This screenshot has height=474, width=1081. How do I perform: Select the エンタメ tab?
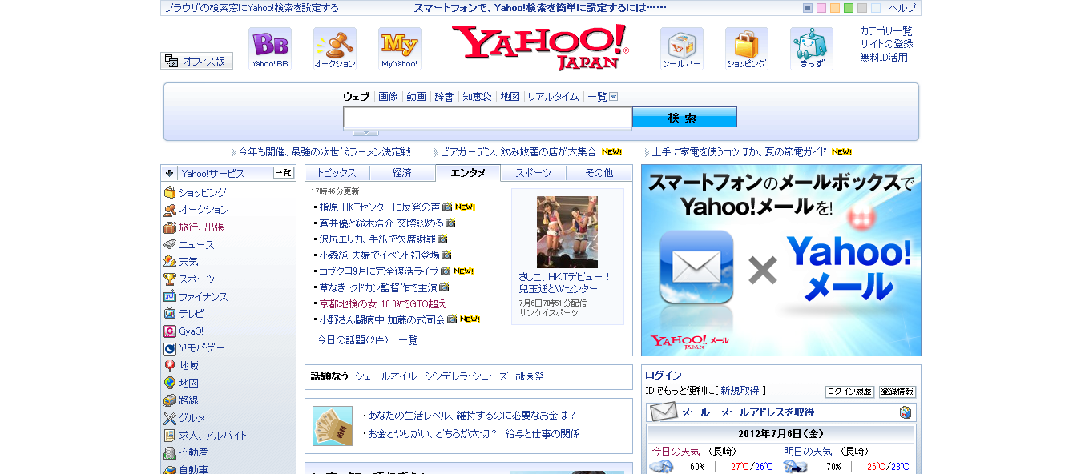coord(468,173)
